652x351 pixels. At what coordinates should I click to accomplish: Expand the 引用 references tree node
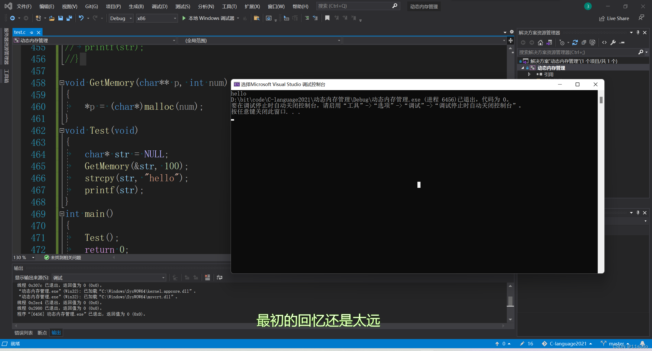pos(529,74)
